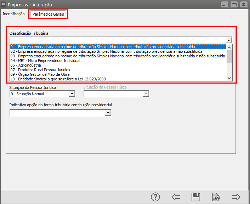
Task: Select option 03 substituída e não substituída
Action: tap(118, 56)
